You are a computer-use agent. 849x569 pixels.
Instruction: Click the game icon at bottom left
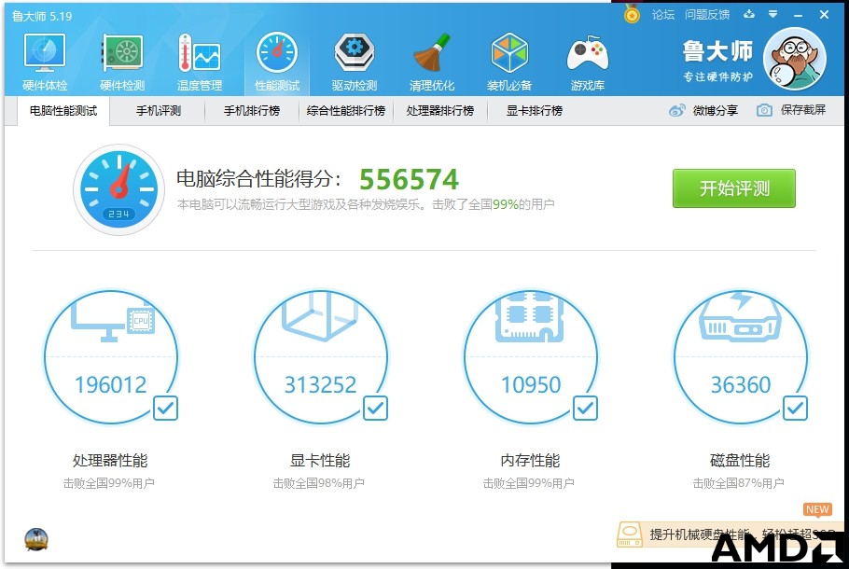pyautogui.click(x=36, y=540)
